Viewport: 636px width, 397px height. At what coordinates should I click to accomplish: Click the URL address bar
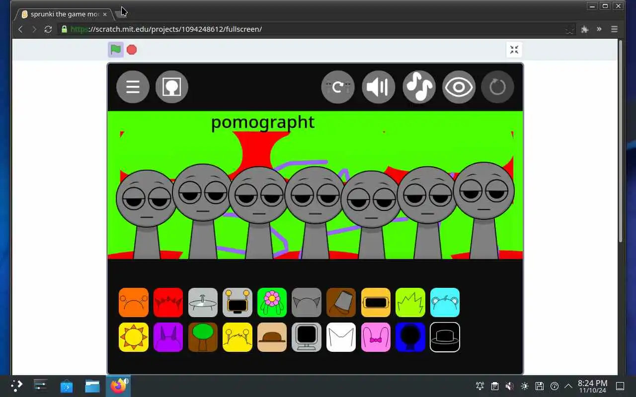[316, 29]
